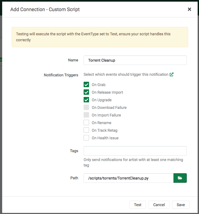Viewport: 199px width, 214px height.
Task: Click the Name field containing Torrent Cleanup
Action: pyautogui.click(x=135, y=60)
